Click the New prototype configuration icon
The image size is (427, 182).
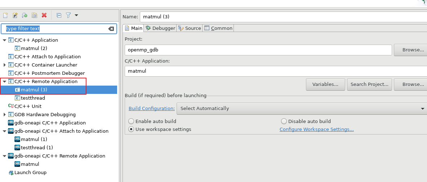click(15, 15)
